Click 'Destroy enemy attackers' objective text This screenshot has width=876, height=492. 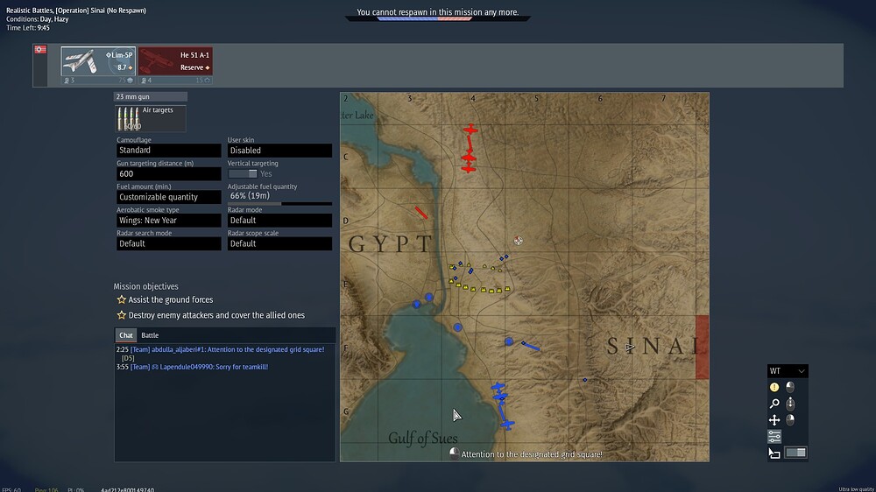[216, 315]
